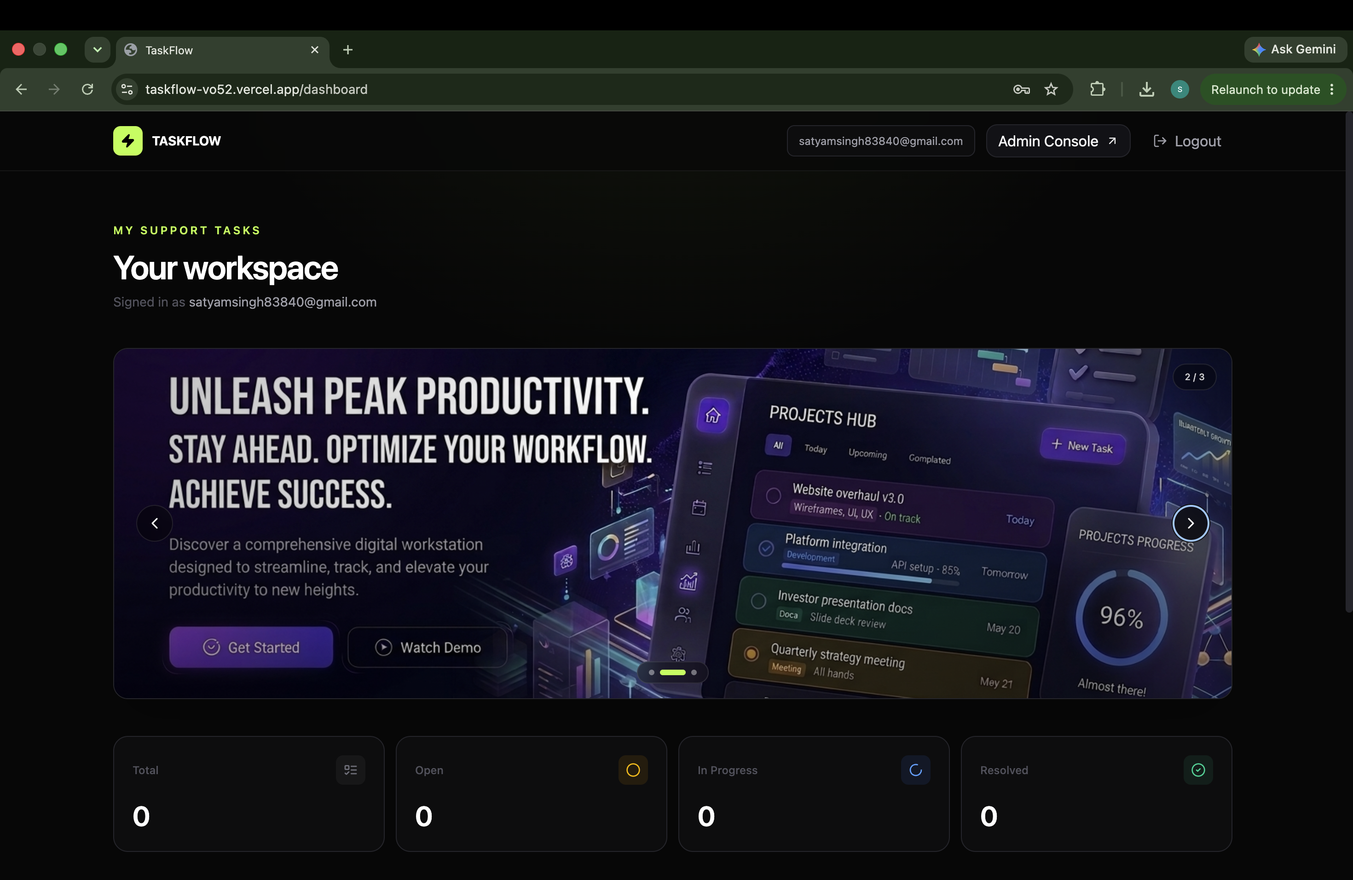Show browser downloads
Image resolution: width=1353 pixels, height=880 pixels.
1147,89
